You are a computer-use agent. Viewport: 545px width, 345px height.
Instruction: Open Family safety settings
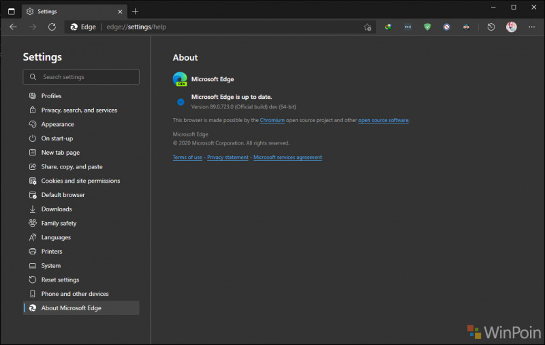click(x=81, y=223)
